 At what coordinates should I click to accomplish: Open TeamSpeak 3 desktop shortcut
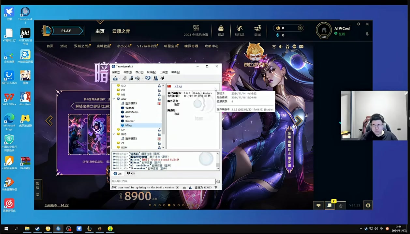click(25, 15)
